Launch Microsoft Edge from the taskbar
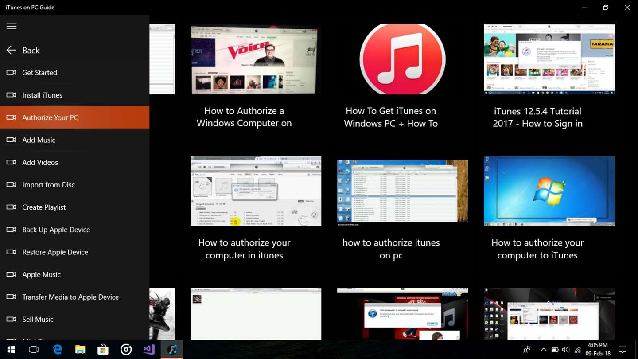Image resolution: width=638 pixels, height=359 pixels. click(x=58, y=350)
